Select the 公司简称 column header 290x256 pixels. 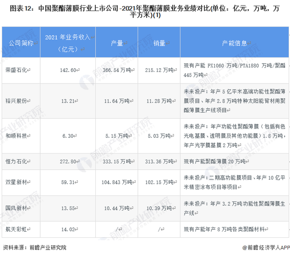click(x=21, y=43)
